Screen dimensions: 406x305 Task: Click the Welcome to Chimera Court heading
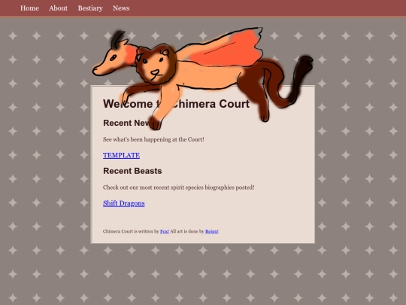tap(176, 104)
